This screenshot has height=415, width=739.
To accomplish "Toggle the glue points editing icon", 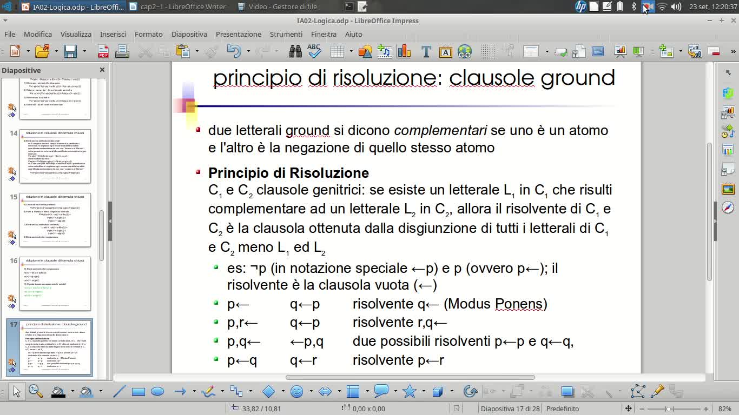I will 657,391.
